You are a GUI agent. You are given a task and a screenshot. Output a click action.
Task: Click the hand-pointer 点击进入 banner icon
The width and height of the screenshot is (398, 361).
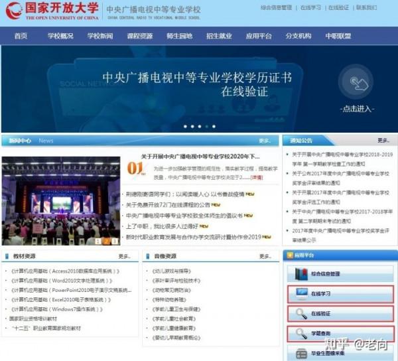tap(360, 84)
